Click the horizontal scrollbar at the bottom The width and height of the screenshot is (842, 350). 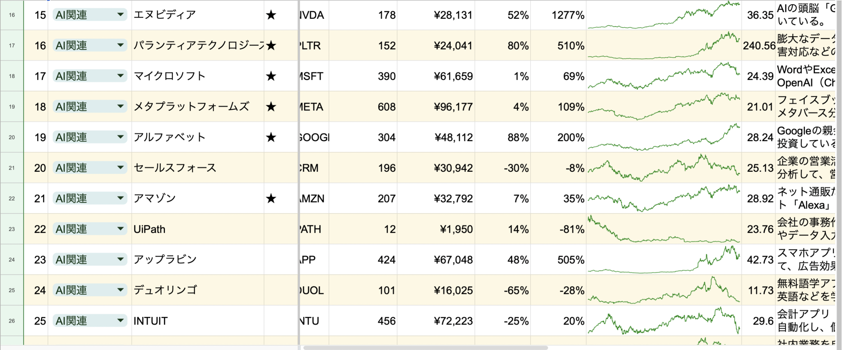point(425,348)
